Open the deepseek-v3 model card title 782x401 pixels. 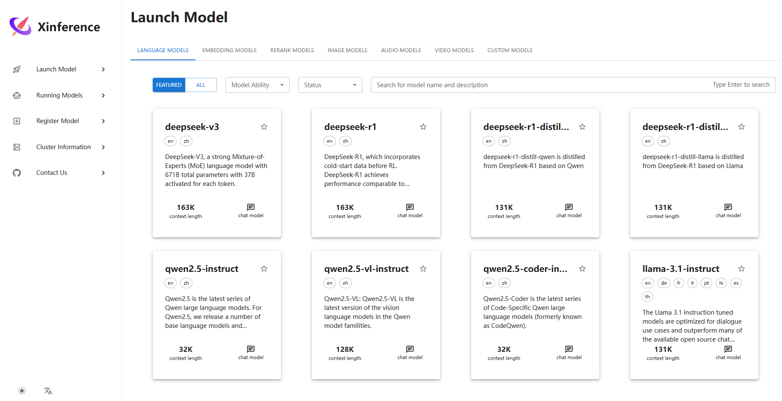(x=192, y=127)
